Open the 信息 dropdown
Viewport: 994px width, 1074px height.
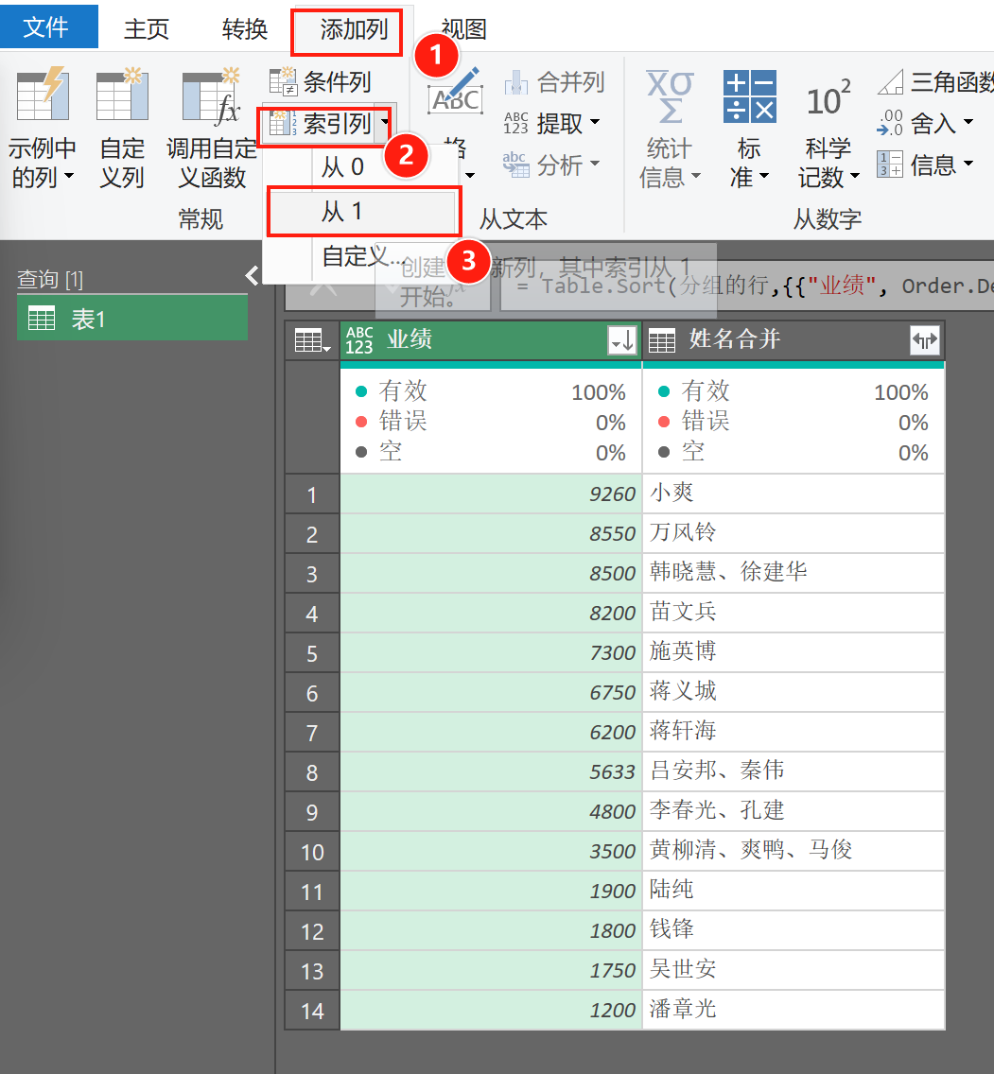pyautogui.click(x=925, y=165)
